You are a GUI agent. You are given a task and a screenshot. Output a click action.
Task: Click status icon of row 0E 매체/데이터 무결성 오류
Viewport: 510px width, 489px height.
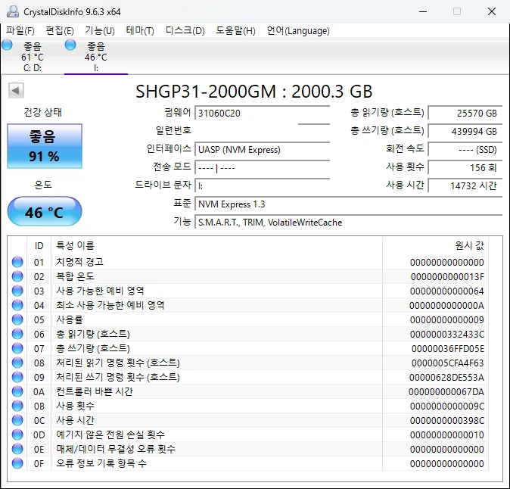click(17, 449)
